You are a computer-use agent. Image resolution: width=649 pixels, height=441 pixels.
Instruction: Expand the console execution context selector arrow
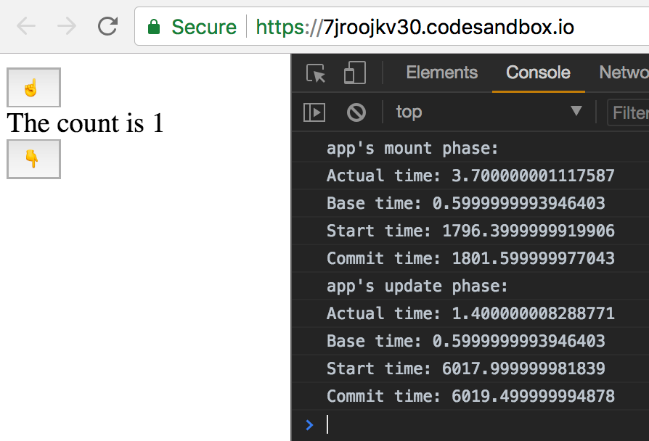pos(577,112)
